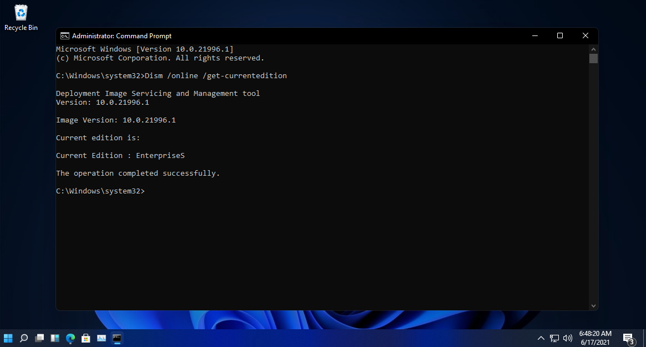Open Widgets panel from taskbar
The image size is (646, 347).
[x=55, y=338]
